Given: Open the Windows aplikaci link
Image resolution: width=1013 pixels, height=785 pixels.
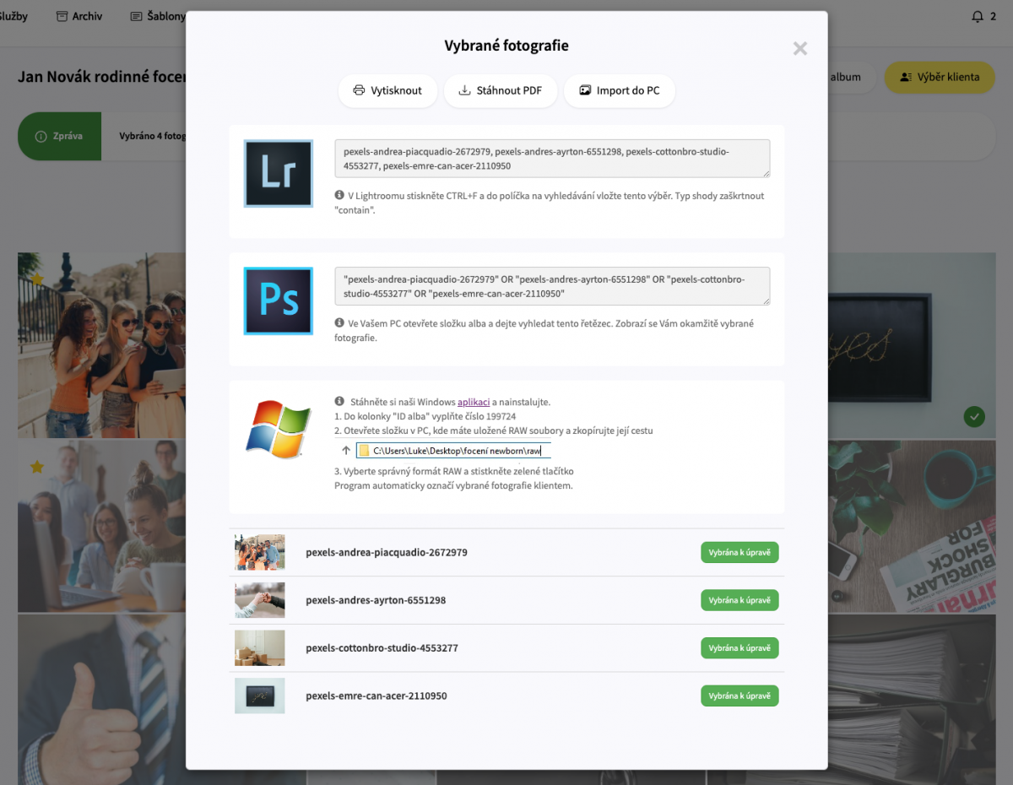Looking at the screenshot, I should 474,402.
